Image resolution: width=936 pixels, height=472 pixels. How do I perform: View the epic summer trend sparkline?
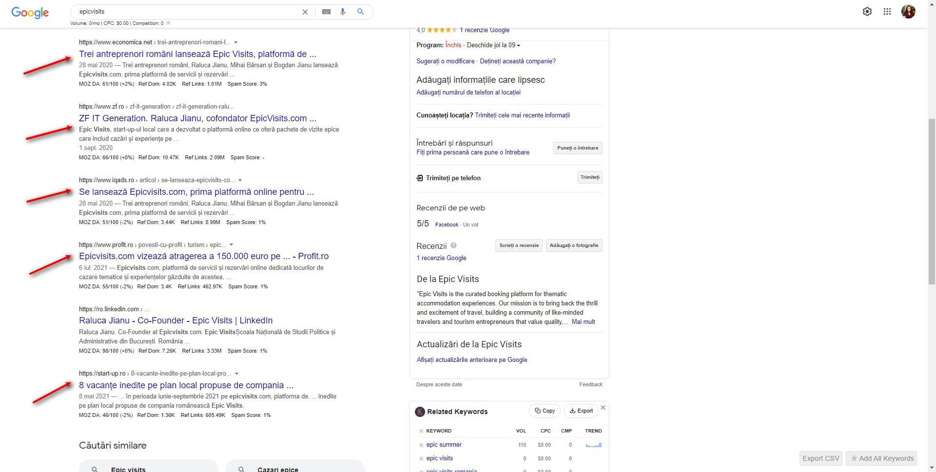(x=593, y=445)
